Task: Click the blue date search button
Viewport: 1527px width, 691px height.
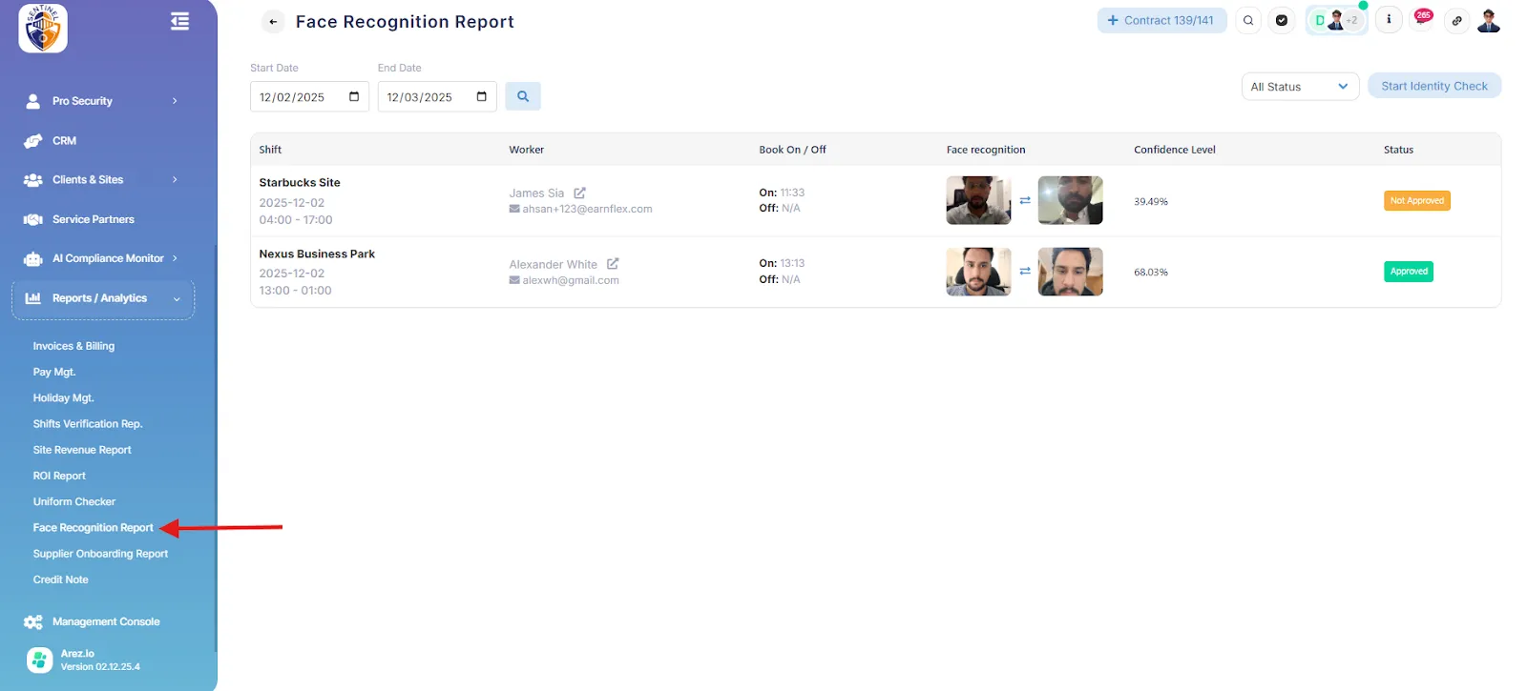Action: (x=522, y=96)
